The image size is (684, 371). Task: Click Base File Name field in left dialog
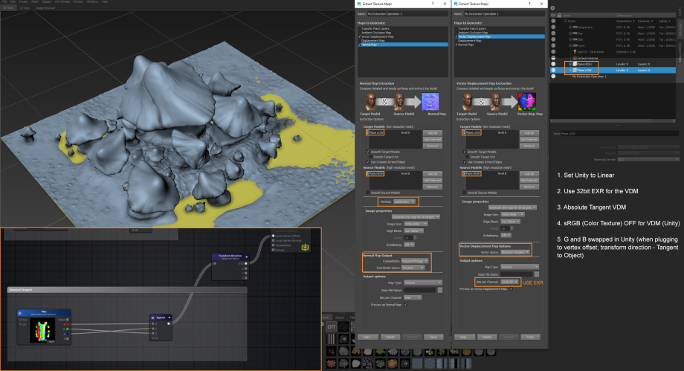[x=419, y=290]
